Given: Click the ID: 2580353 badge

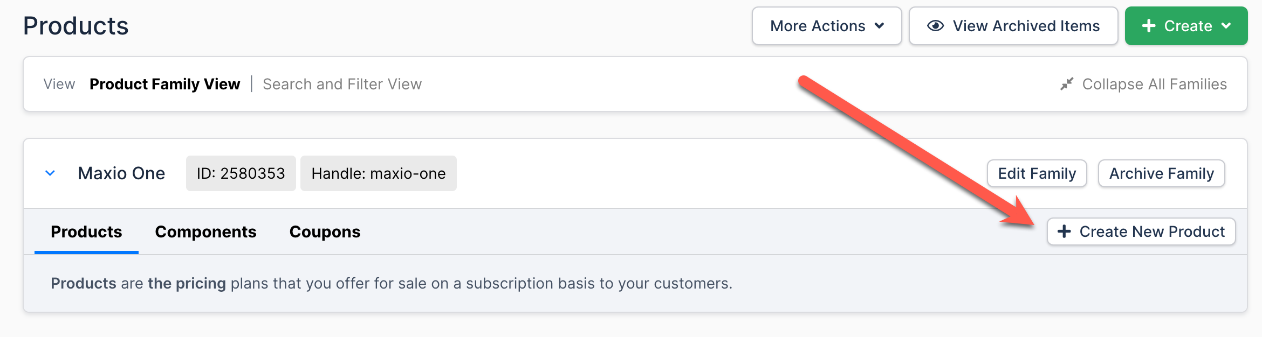Looking at the screenshot, I should pos(241,173).
